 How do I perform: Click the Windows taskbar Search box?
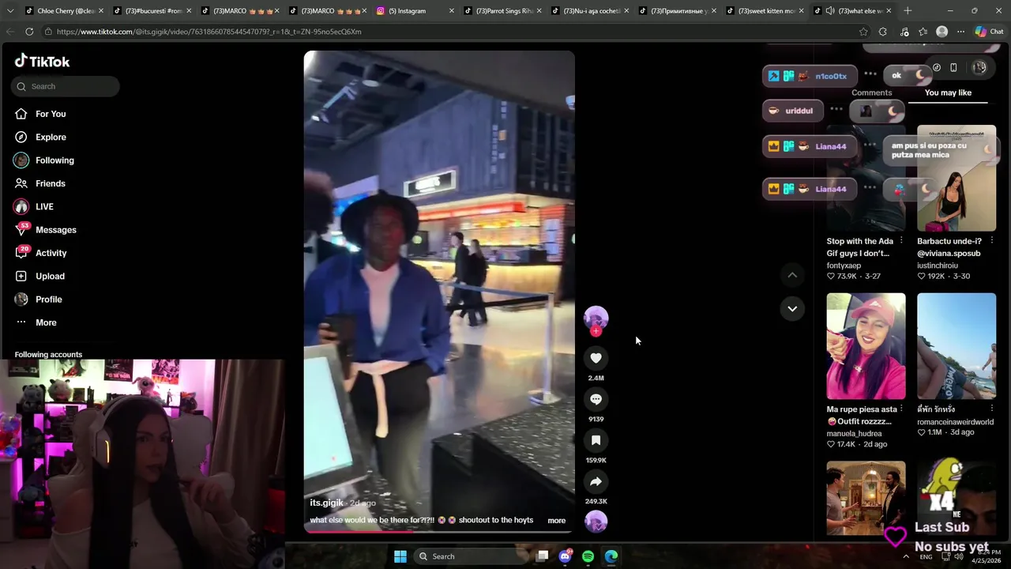(472, 556)
